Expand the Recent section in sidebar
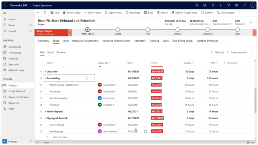Screen dimensions: 258x145 click(x=31, y=25)
